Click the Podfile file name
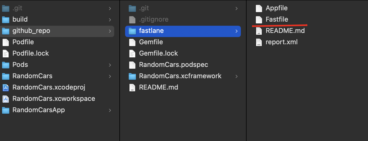 click(23, 42)
